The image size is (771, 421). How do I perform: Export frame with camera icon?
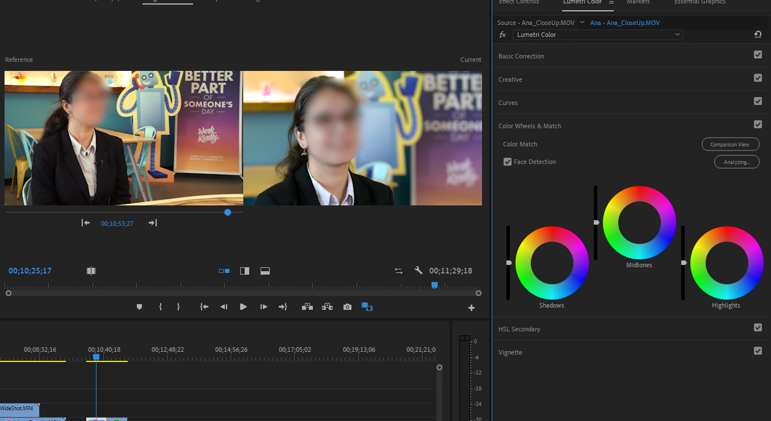pyautogui.click(x=347, y=307)
